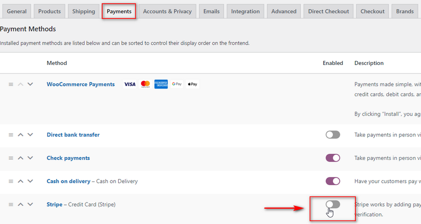This screenshot has width=421, height=224.
Task: Open the Check payments link
Action: tap(68, 158)
